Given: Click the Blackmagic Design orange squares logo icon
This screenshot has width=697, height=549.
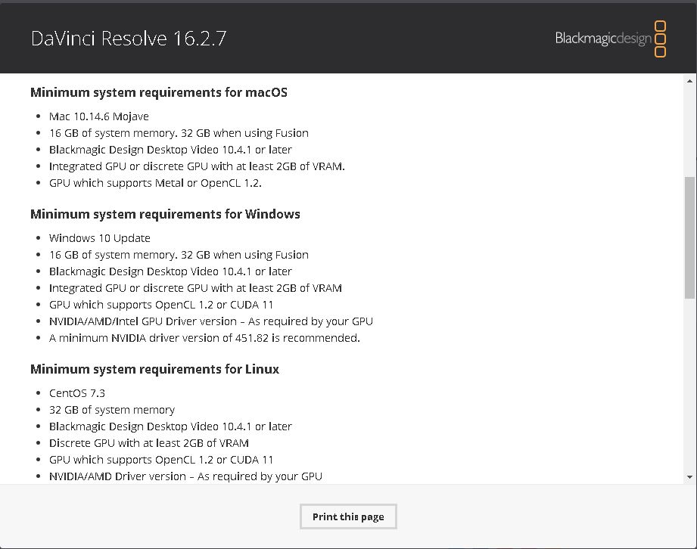Looking at the screenshot, I should coord(659,39).
